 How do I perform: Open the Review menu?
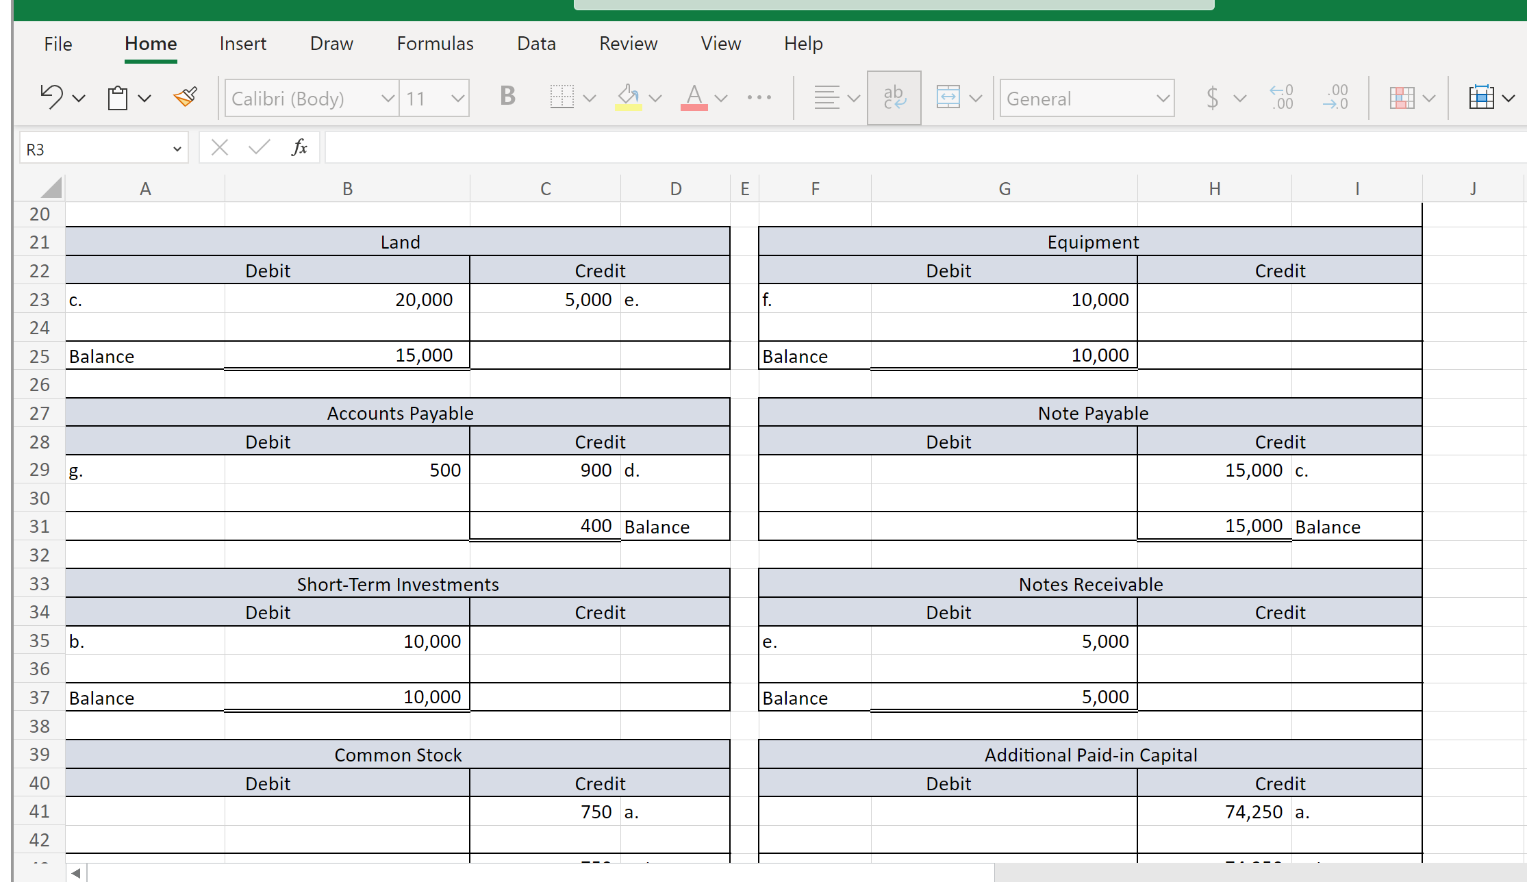click(x=628, y=43)
